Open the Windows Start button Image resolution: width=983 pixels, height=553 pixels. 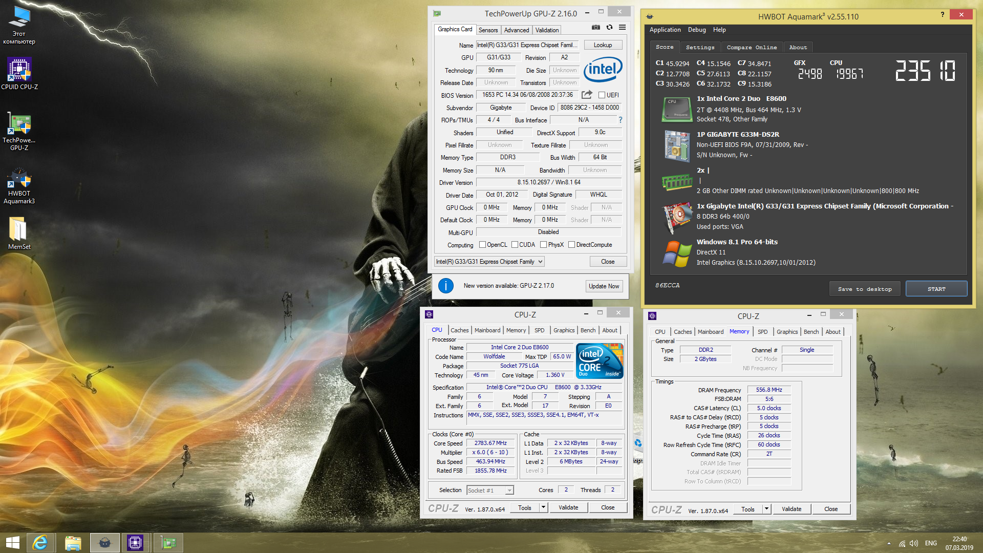13,543
